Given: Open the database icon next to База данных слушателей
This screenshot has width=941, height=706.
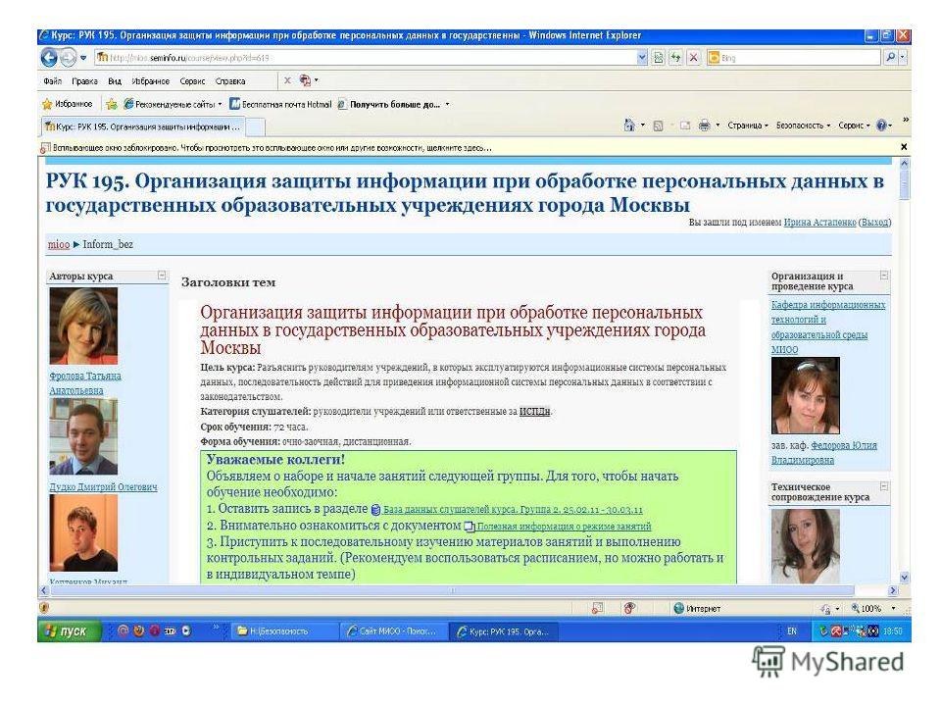Looking at the screenshot, I should (375, 510).
